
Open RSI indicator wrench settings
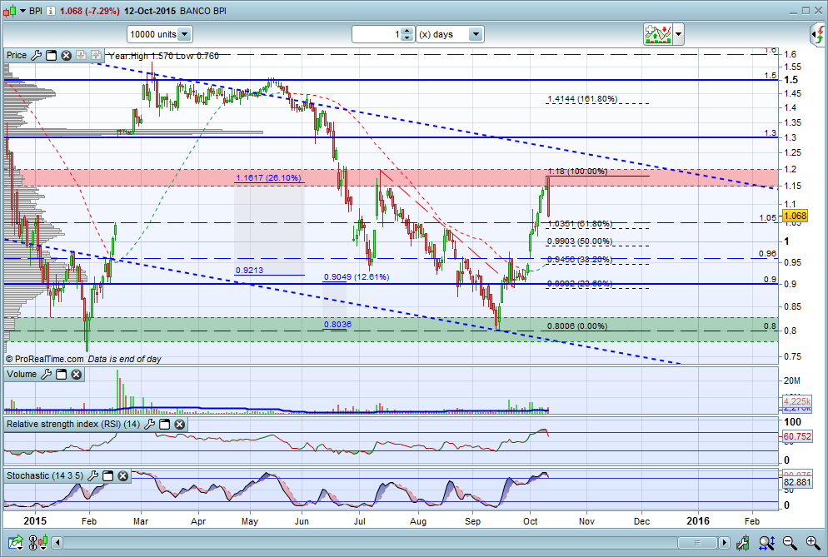pos(149,424)
